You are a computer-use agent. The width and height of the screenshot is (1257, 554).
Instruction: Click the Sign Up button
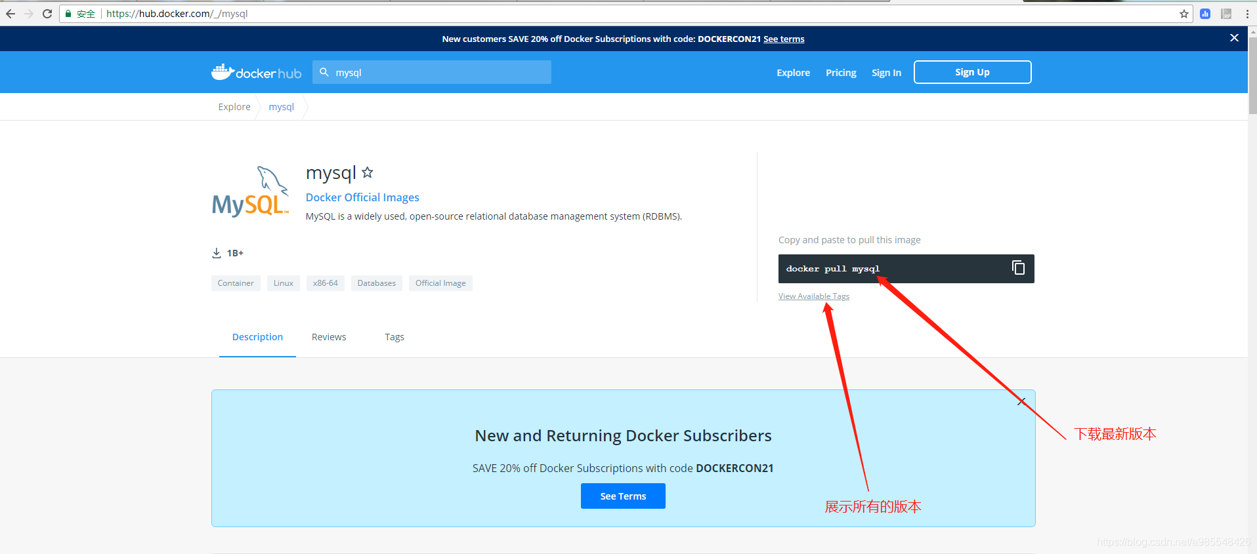[972, 72]
